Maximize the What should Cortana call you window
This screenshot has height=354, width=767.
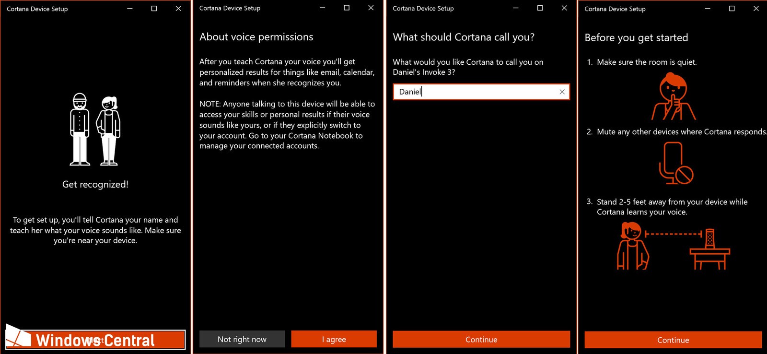point(540,8)
